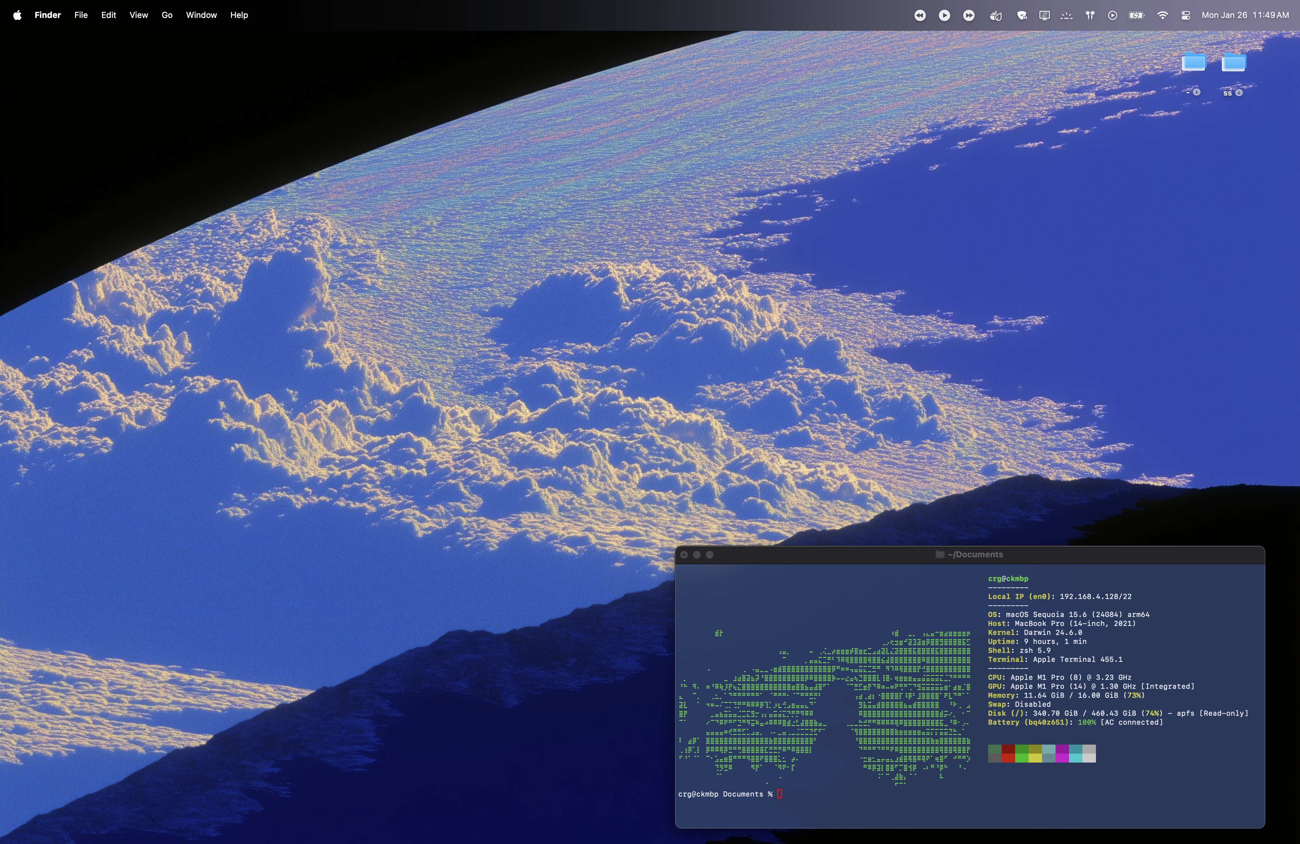This screenshot has height=844, width=1300.
Task: Click the rewind media control in menu bar
Action: pyautogui.click(x=920, y=15)
